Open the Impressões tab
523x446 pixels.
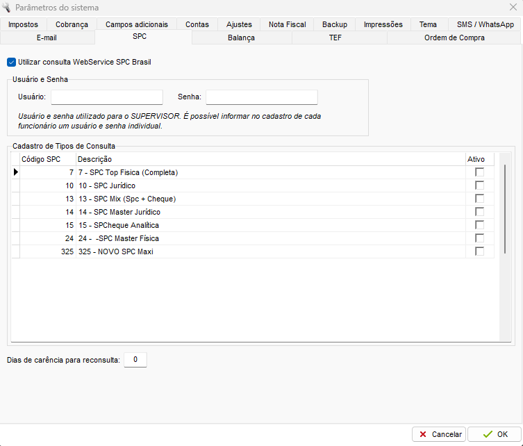pyautogui.click(x=383, y=24)
